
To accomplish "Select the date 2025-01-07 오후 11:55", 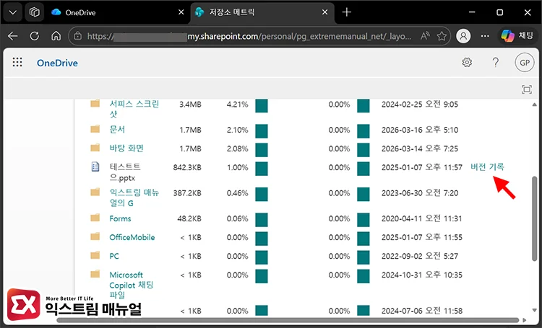I will [422, 237].
